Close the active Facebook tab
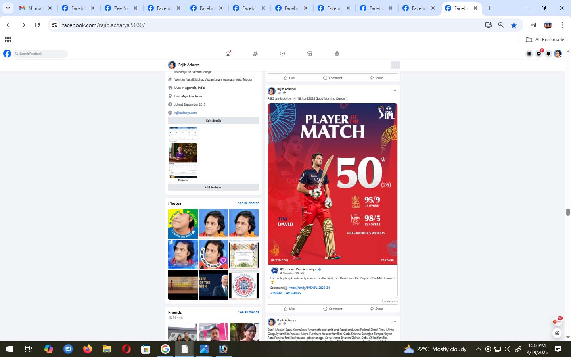This screenshot has height=357, width=571. pyautogui.click(x=475, y=8)
